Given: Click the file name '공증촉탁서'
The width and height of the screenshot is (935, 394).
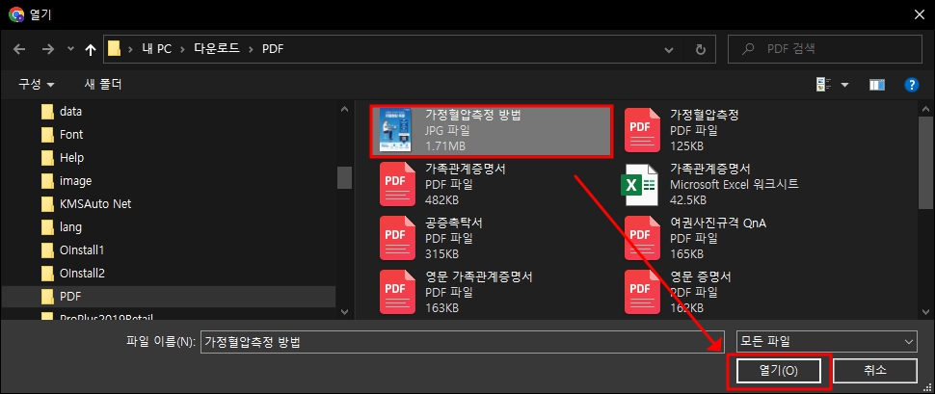Looking at the screenshot, I should (x=454, y=223).
